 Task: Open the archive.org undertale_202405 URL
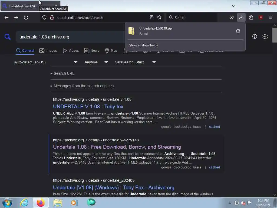click(94, 180)
